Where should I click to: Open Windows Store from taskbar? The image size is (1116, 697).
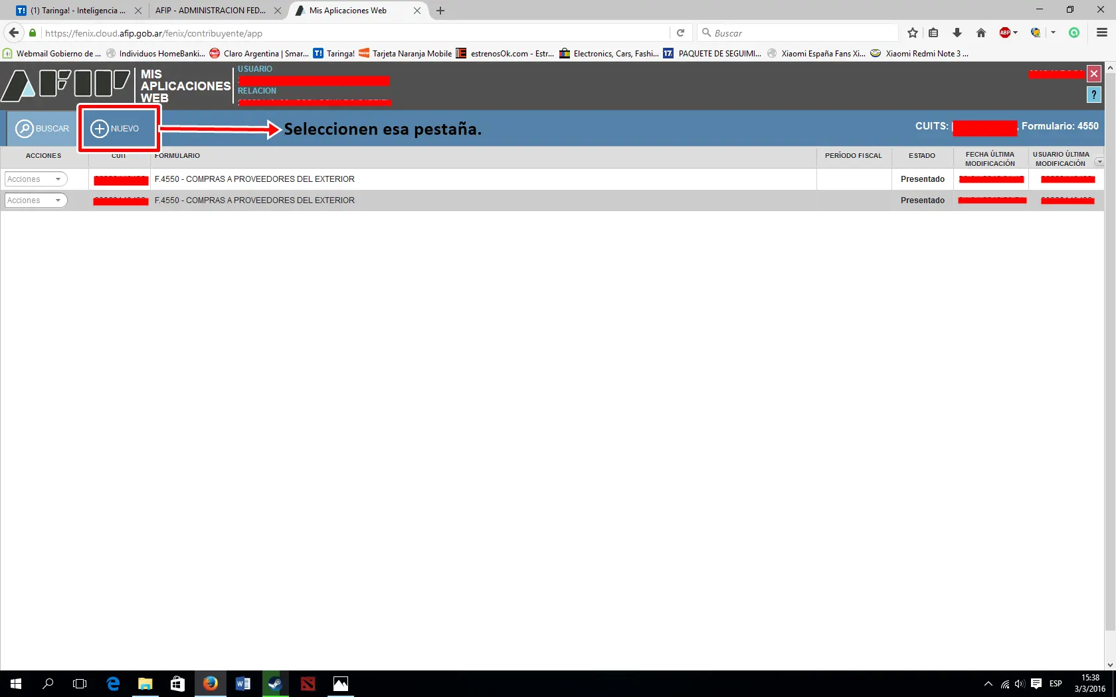coord(177,684)
